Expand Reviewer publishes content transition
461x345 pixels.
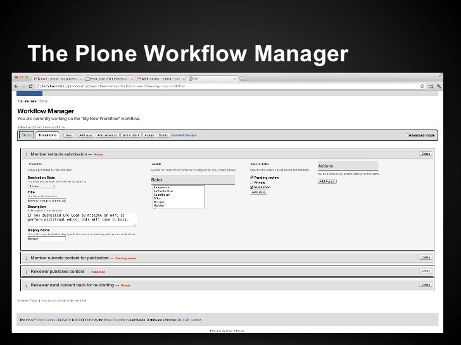coord(26,272)
